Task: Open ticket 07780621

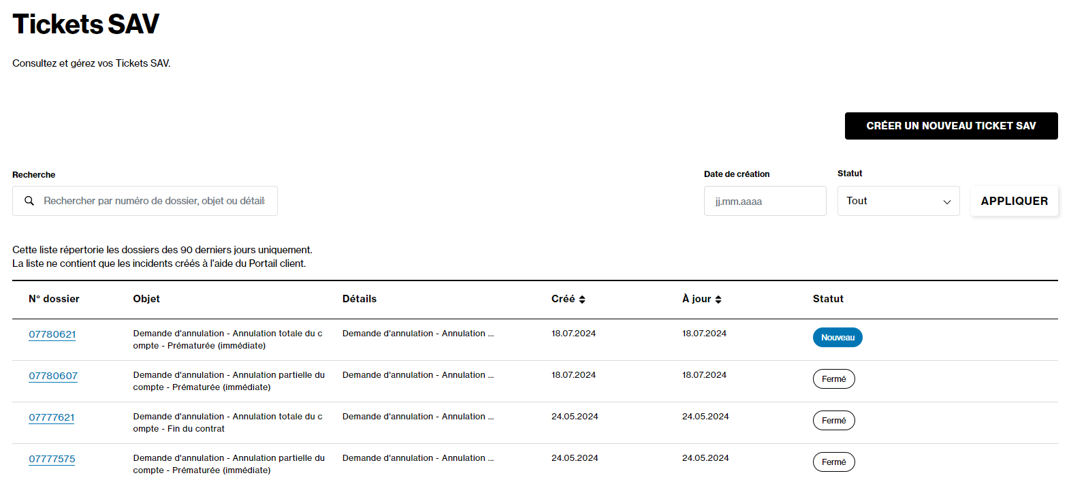Action: 52,334
